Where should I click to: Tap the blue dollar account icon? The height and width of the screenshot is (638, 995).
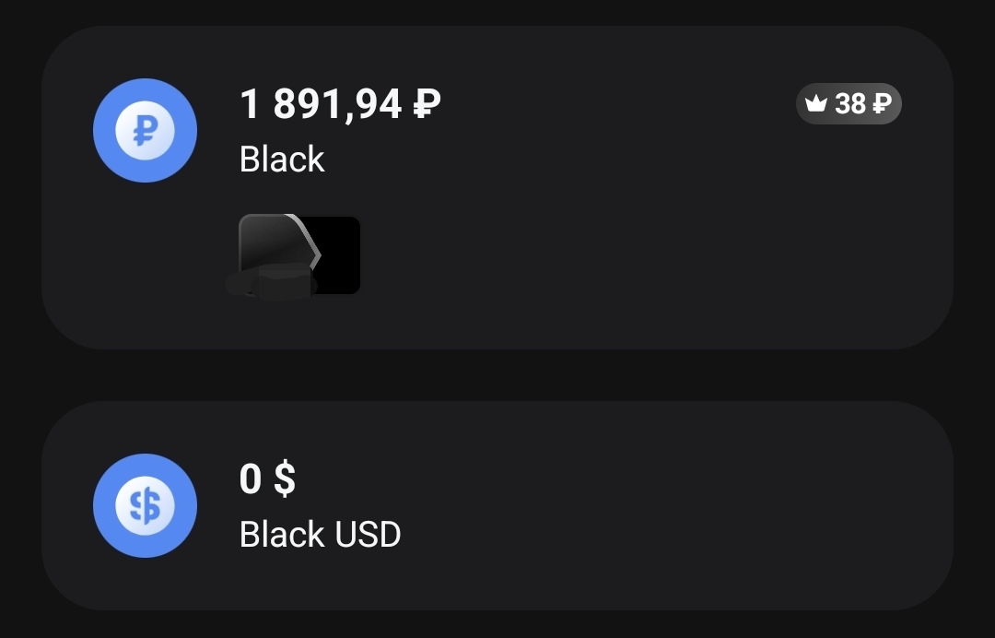(x=145, y=505)
